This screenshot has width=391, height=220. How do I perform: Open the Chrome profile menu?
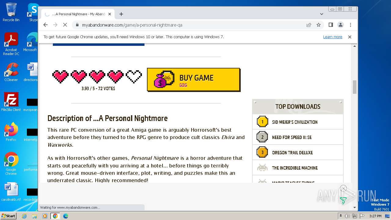[340, 25]
